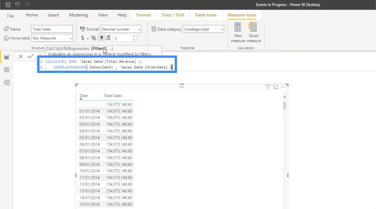This screenshot has height=209, width=376.
Task: Increase decimal places with up stepper
Action: pos(134,37)
